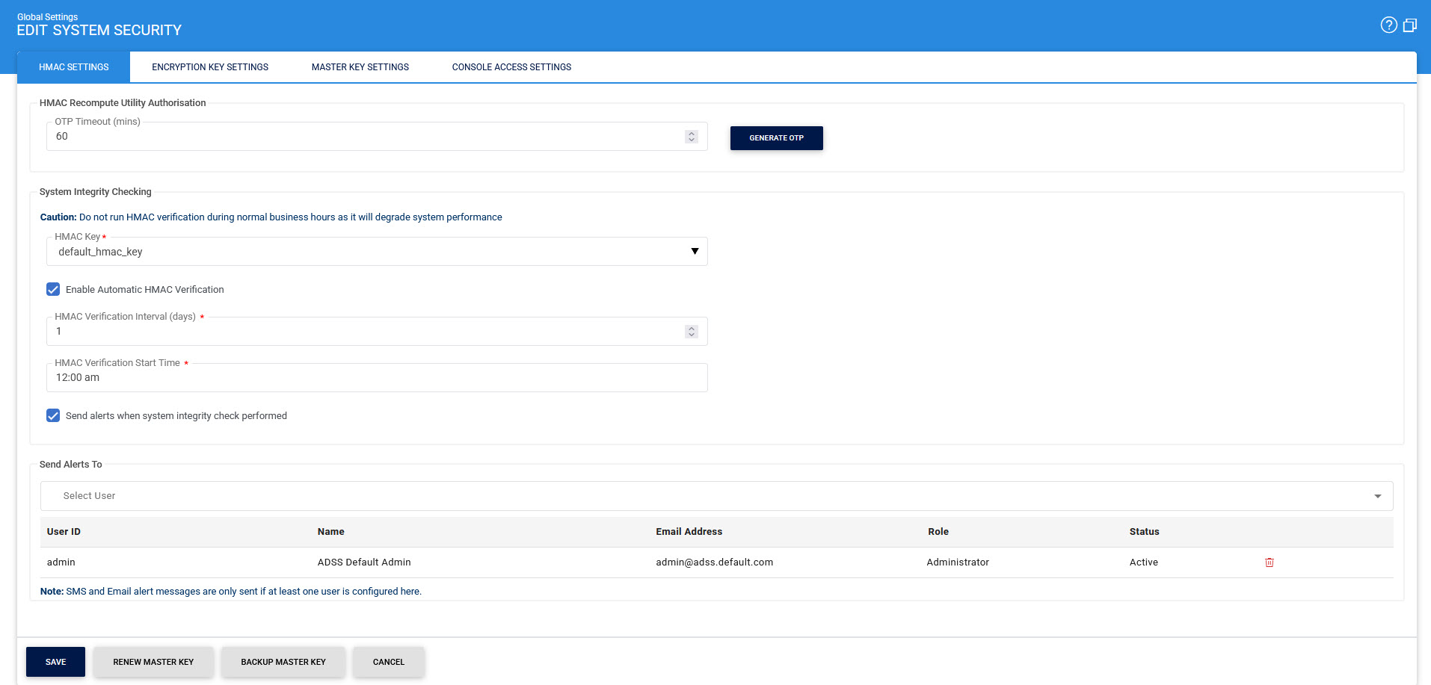
Task: Uncheck Send alerts when integrity check performed
Action: coord(53,416)
